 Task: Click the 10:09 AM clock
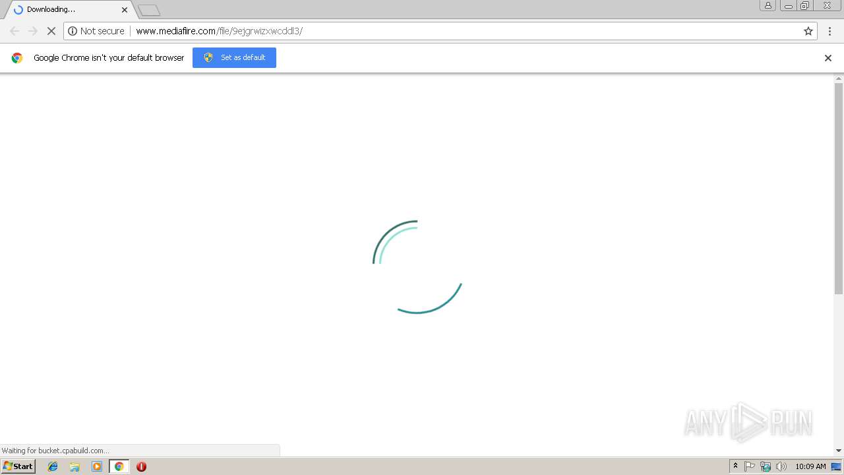810,466
